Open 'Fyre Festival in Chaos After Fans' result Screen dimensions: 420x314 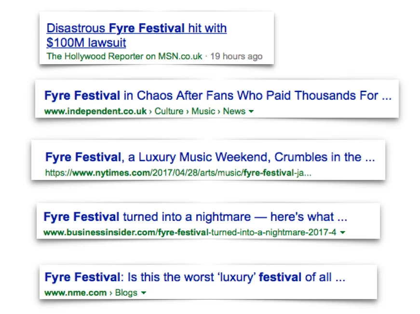218,96
